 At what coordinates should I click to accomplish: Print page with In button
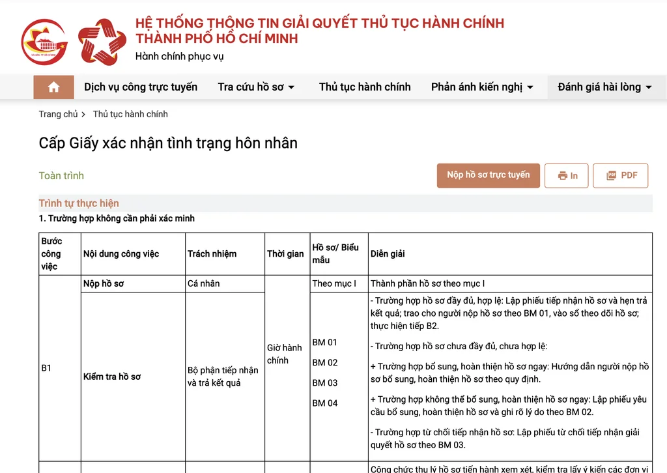[x=567, y=175]
